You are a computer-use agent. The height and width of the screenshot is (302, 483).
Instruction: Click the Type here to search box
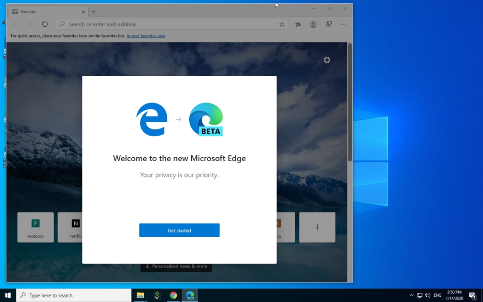pos(74,295)
